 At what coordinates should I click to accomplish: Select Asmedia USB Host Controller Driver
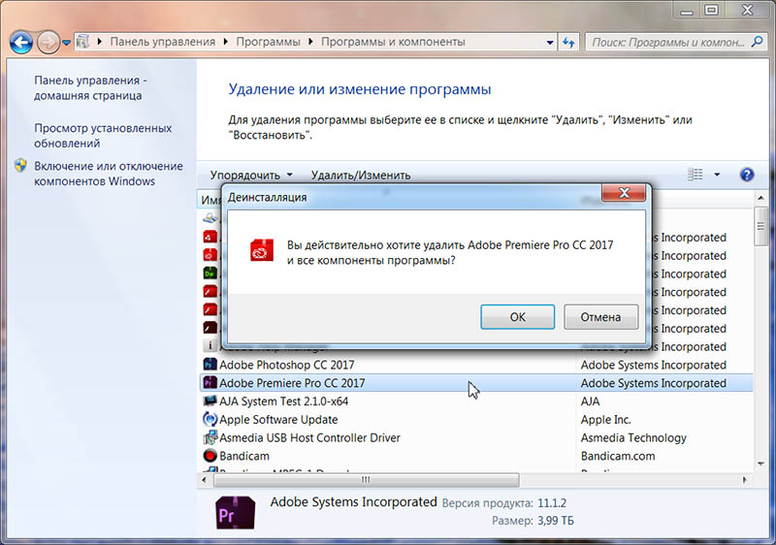point(475,437)
